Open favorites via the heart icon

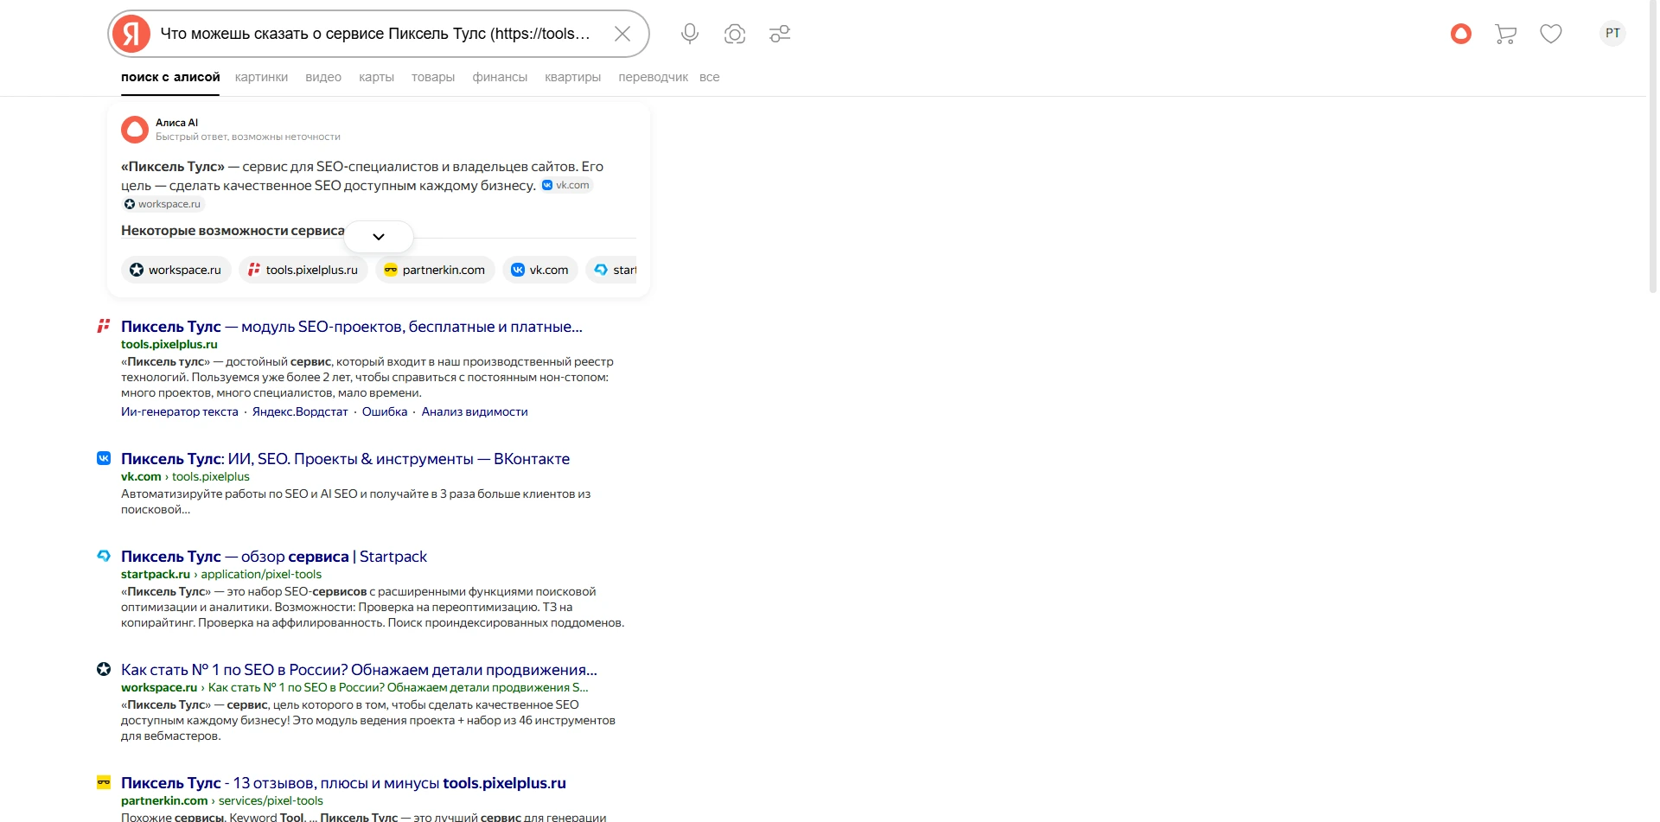(x=1551, y=34)
